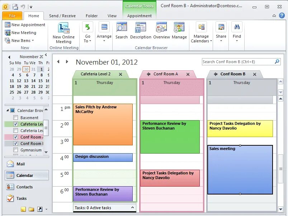
Task: Switch to the View tab
Action: pos(112,16)
